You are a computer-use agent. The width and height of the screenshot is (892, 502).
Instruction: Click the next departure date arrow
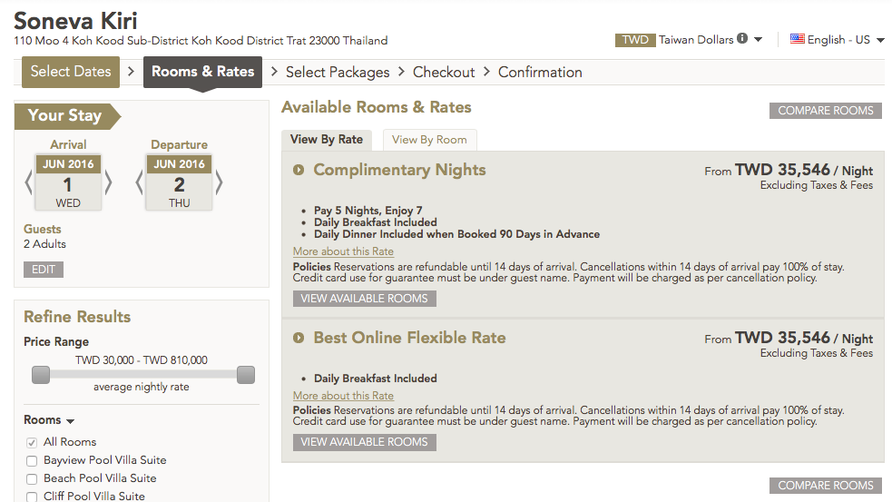[219, 183]
